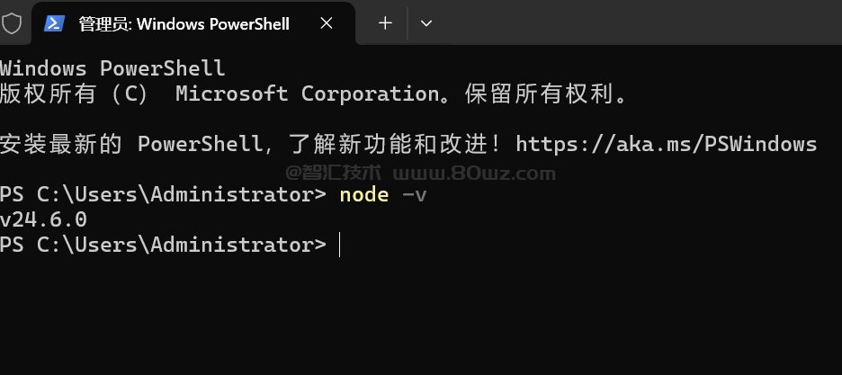Close the Windows PowerShell tab
The image size is (842, 375).
[x=327, y=23]
